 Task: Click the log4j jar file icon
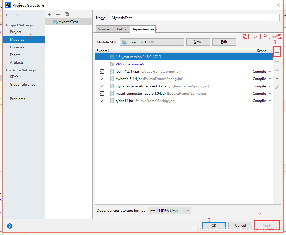click(x=112, y=71)
